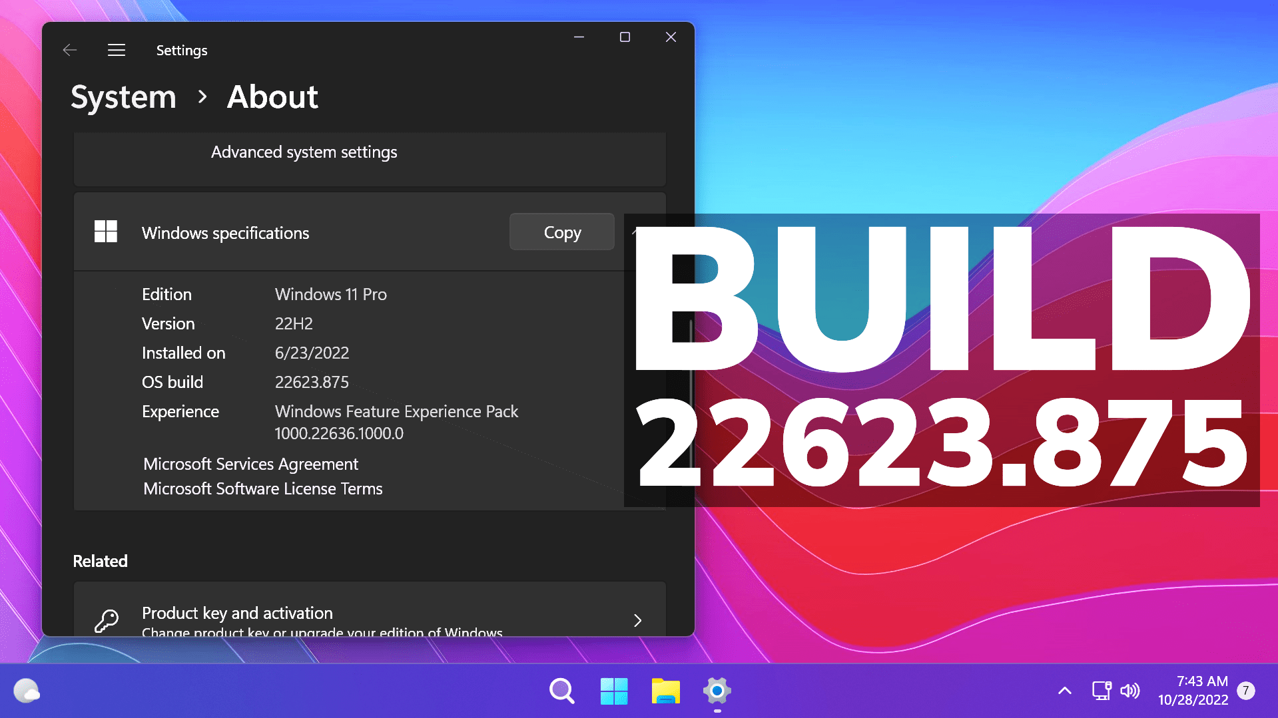Show hidden icons in the system tray
Screen dimensions: 1278x718
point(1065,691)
